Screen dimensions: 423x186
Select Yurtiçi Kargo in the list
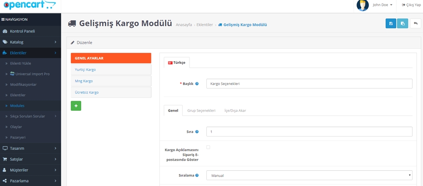111,69
